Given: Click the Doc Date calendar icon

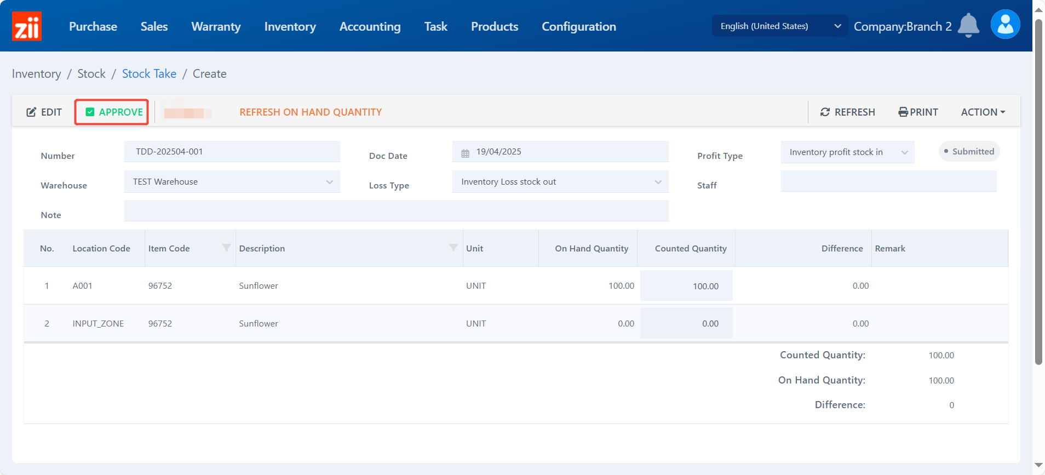Looking at the screenshot, I should tap(465, 153).
